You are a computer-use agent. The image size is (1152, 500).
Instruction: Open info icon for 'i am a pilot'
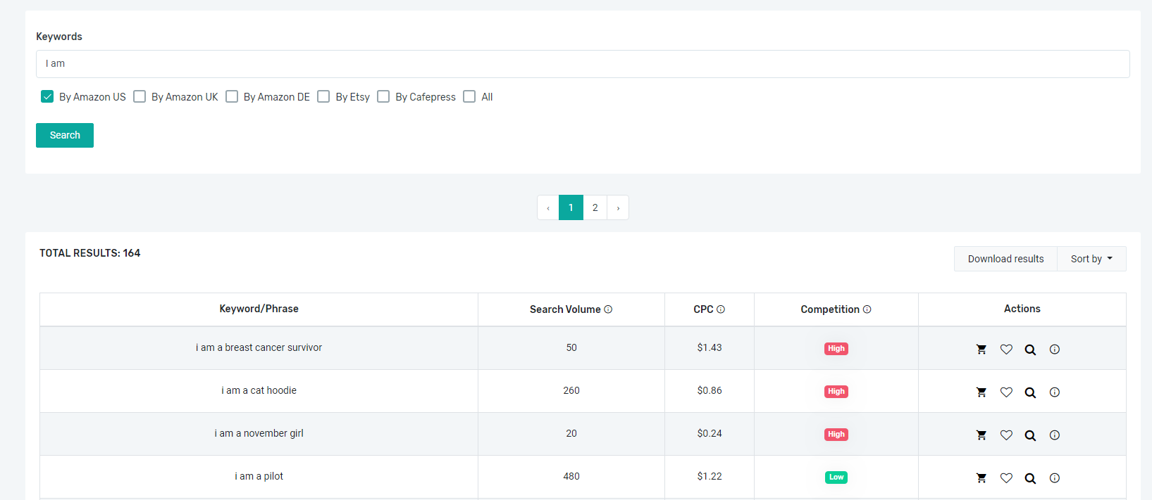click(x=1054, y=478)
